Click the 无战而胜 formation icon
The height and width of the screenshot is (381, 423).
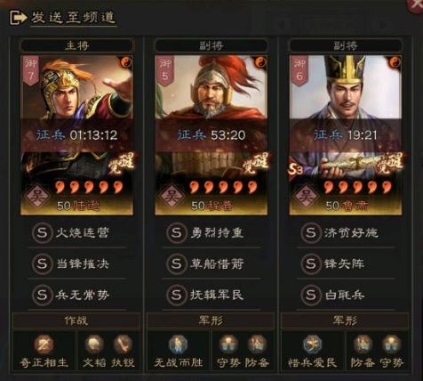pos(178,345)
